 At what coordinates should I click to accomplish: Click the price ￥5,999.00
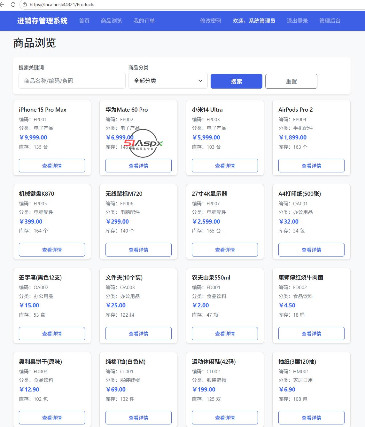[206, 138]
